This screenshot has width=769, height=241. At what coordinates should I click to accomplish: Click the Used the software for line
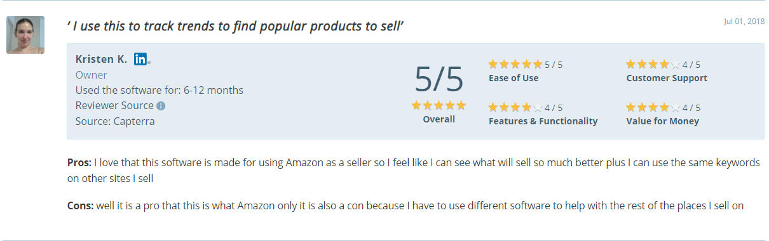(x=160, y=90)
